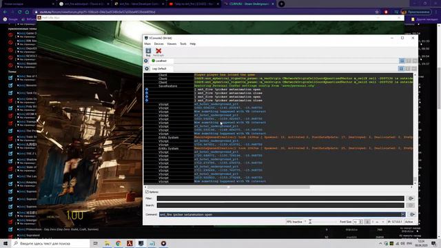Viewport: 441px width, 248px height.
Task: Open the VConsole taskbar icon
Action: [141, 243]
